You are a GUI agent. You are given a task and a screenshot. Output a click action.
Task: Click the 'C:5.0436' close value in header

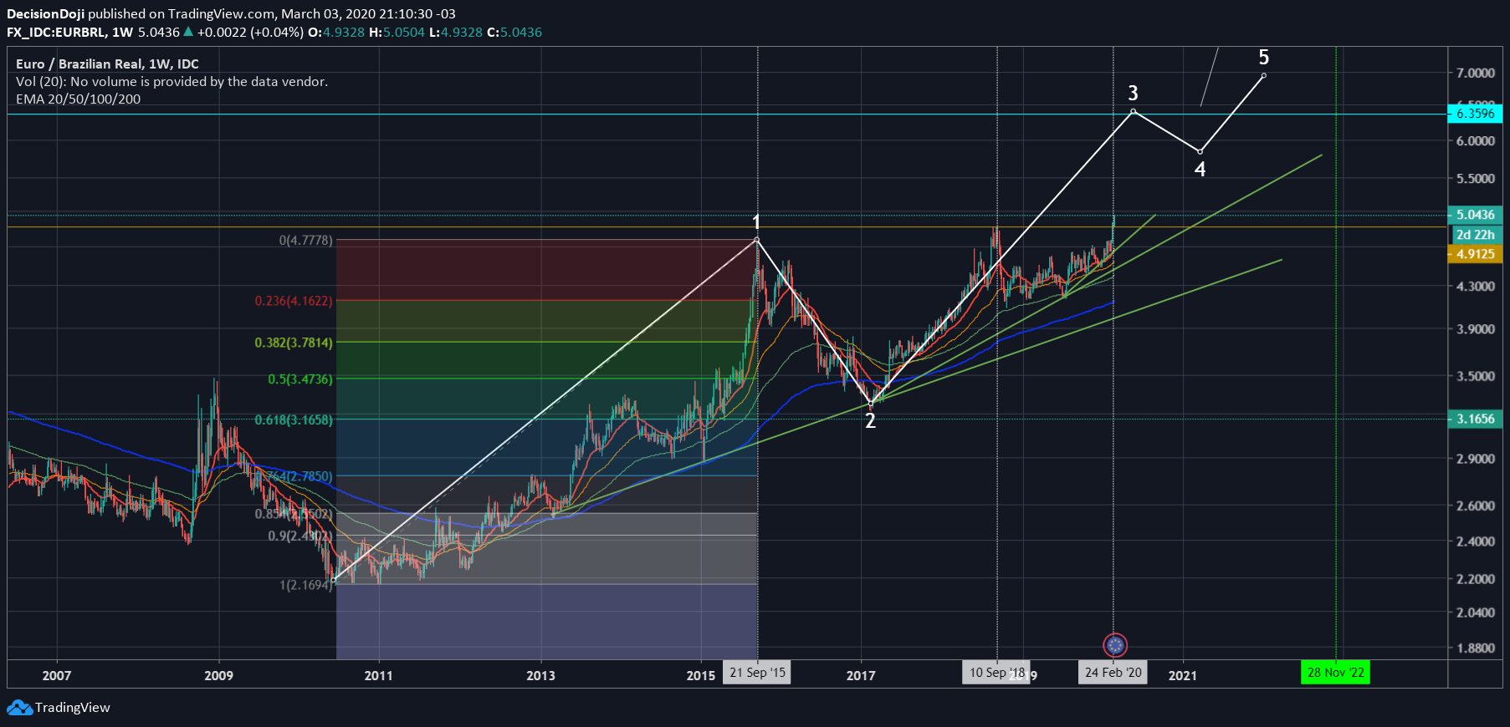click(514, 33)
